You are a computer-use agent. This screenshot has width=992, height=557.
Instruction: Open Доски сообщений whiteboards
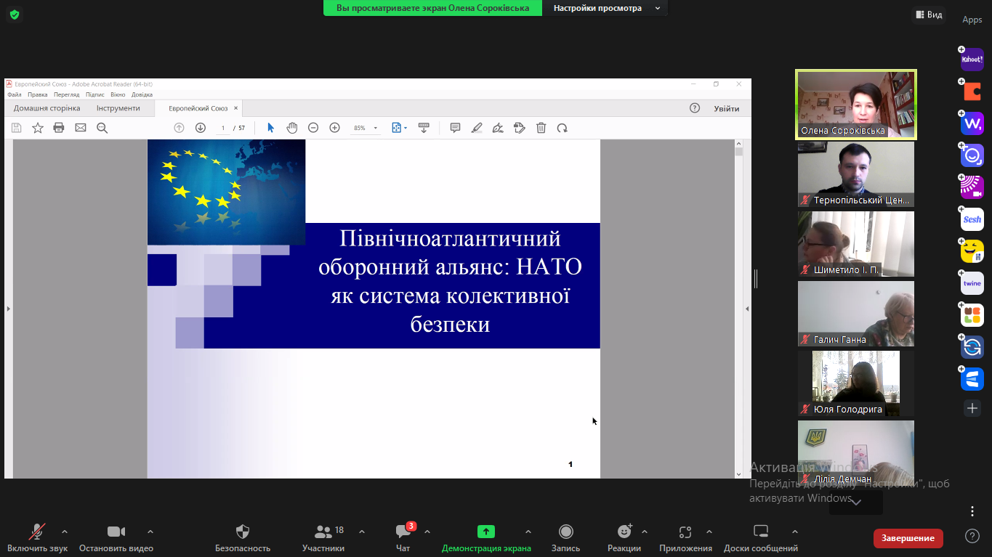[761, 538]
